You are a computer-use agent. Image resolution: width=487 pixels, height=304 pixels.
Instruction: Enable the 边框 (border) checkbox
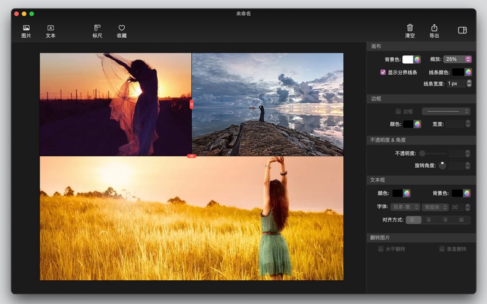(x=398, y=111)
